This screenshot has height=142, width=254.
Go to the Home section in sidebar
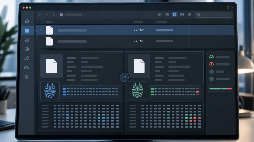[27, 21]
